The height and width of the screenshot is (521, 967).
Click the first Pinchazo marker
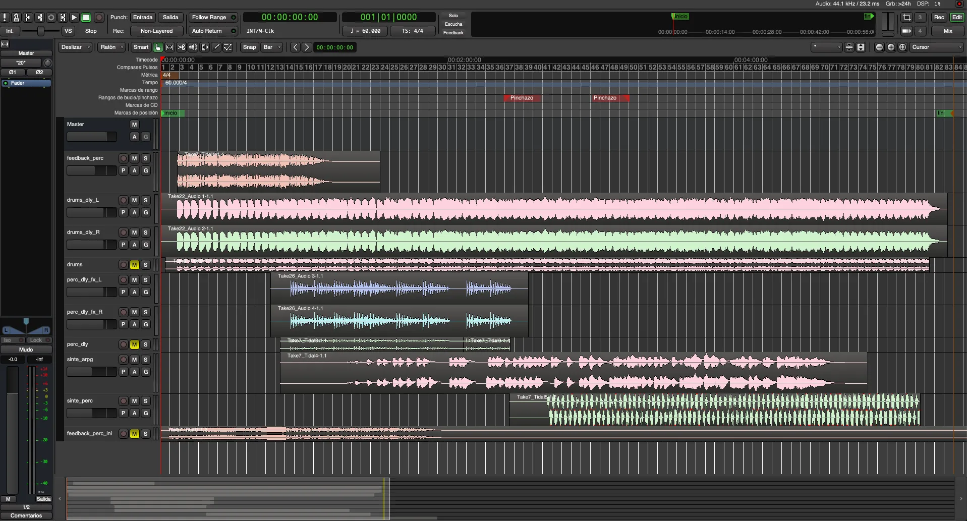[x=523, y=98]
